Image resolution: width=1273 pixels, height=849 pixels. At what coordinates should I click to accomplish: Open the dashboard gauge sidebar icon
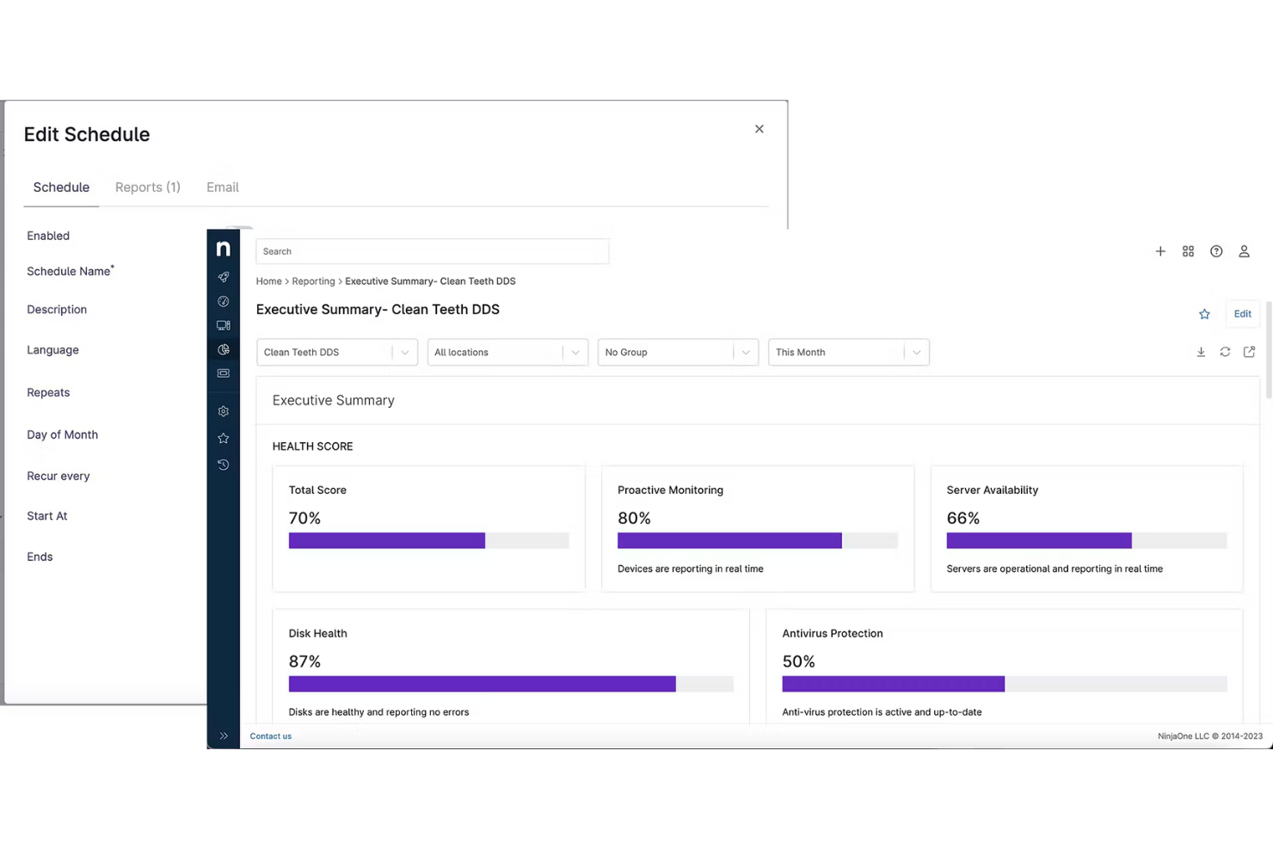[223, 301]
